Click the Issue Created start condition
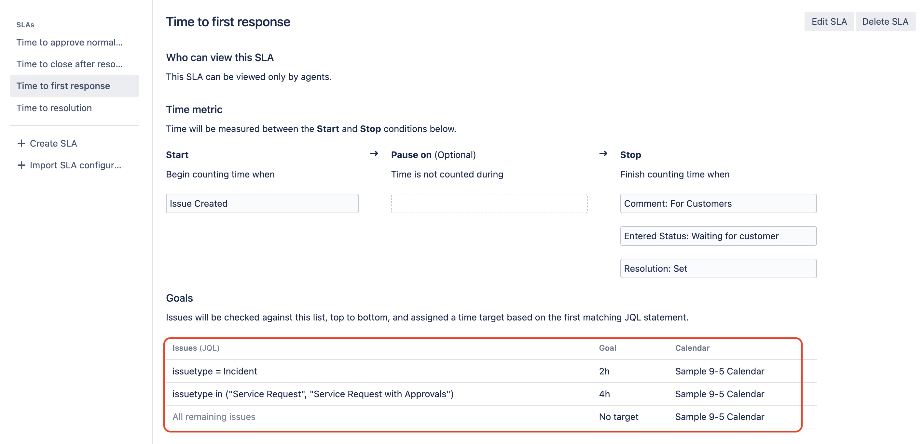The height and width of the screenshot is (444, 923). [x=262, y=203]
